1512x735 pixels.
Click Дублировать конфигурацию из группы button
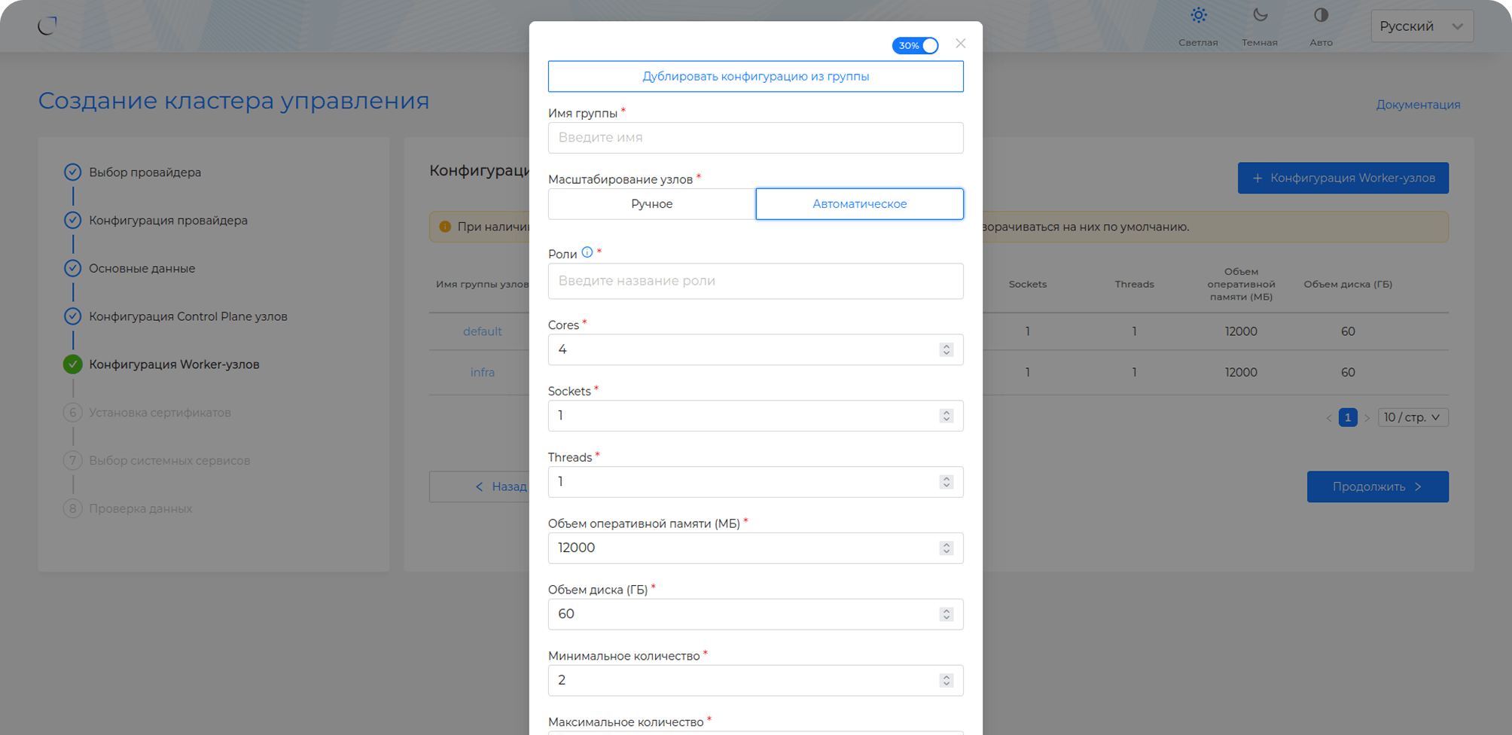[x=755, y=77]
